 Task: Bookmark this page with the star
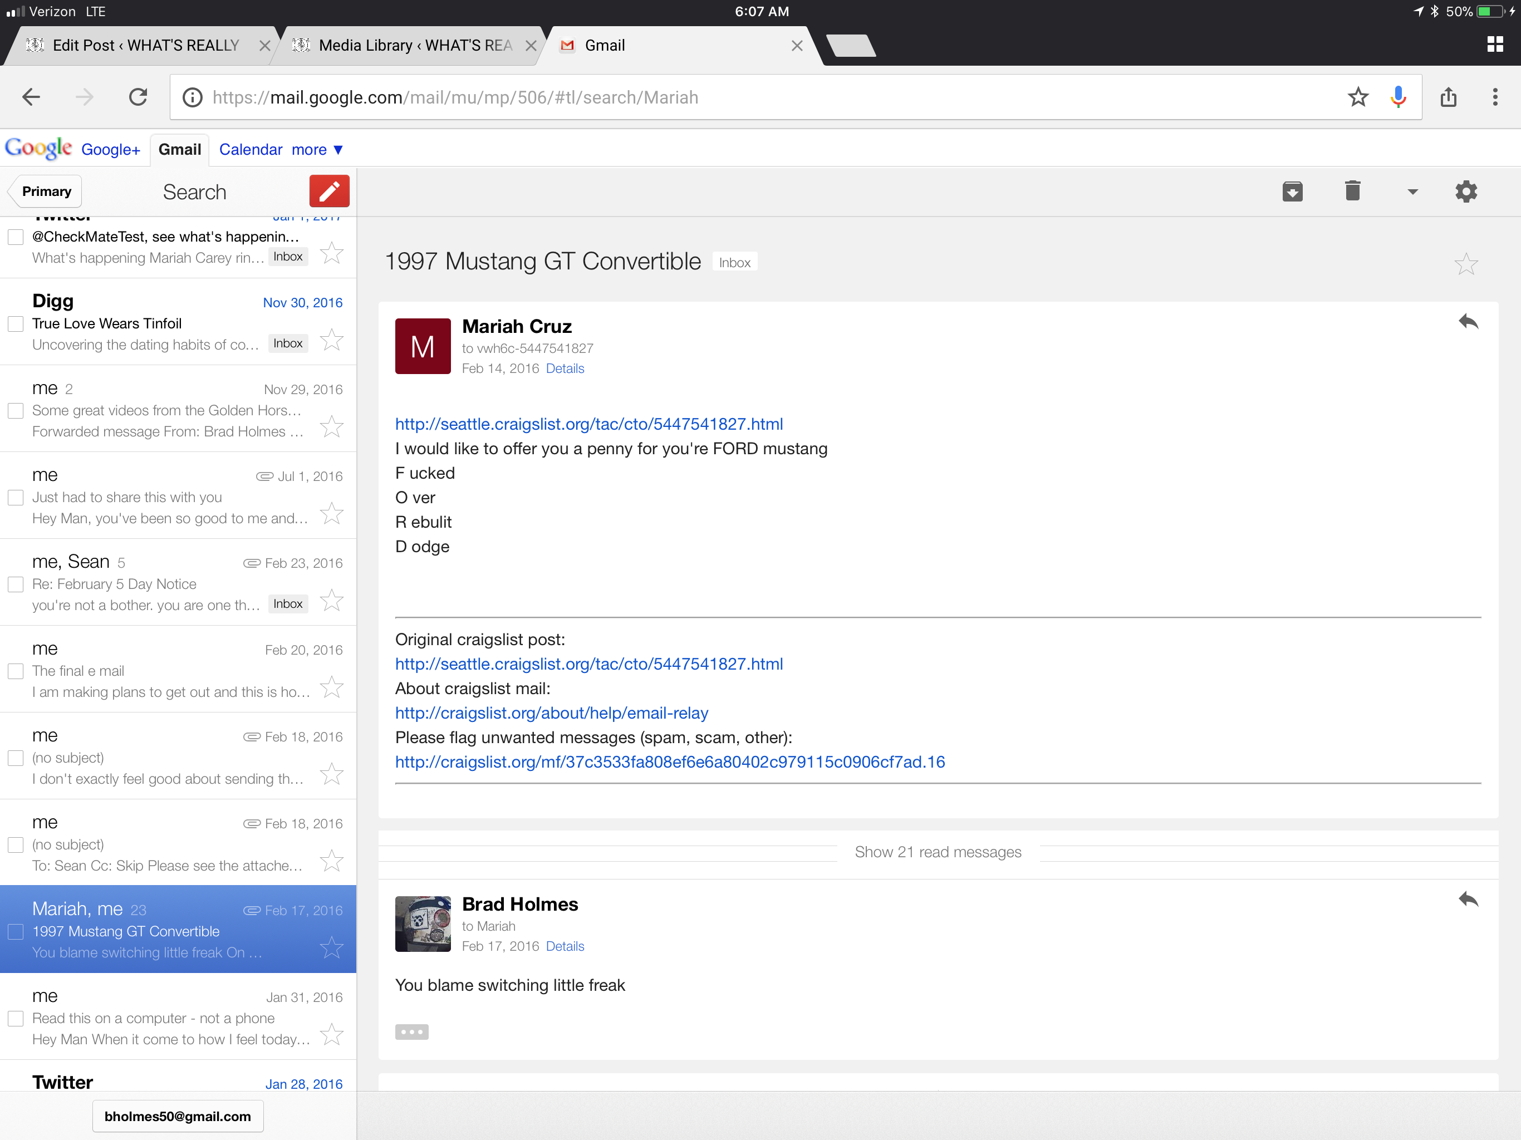point(1357,97)
